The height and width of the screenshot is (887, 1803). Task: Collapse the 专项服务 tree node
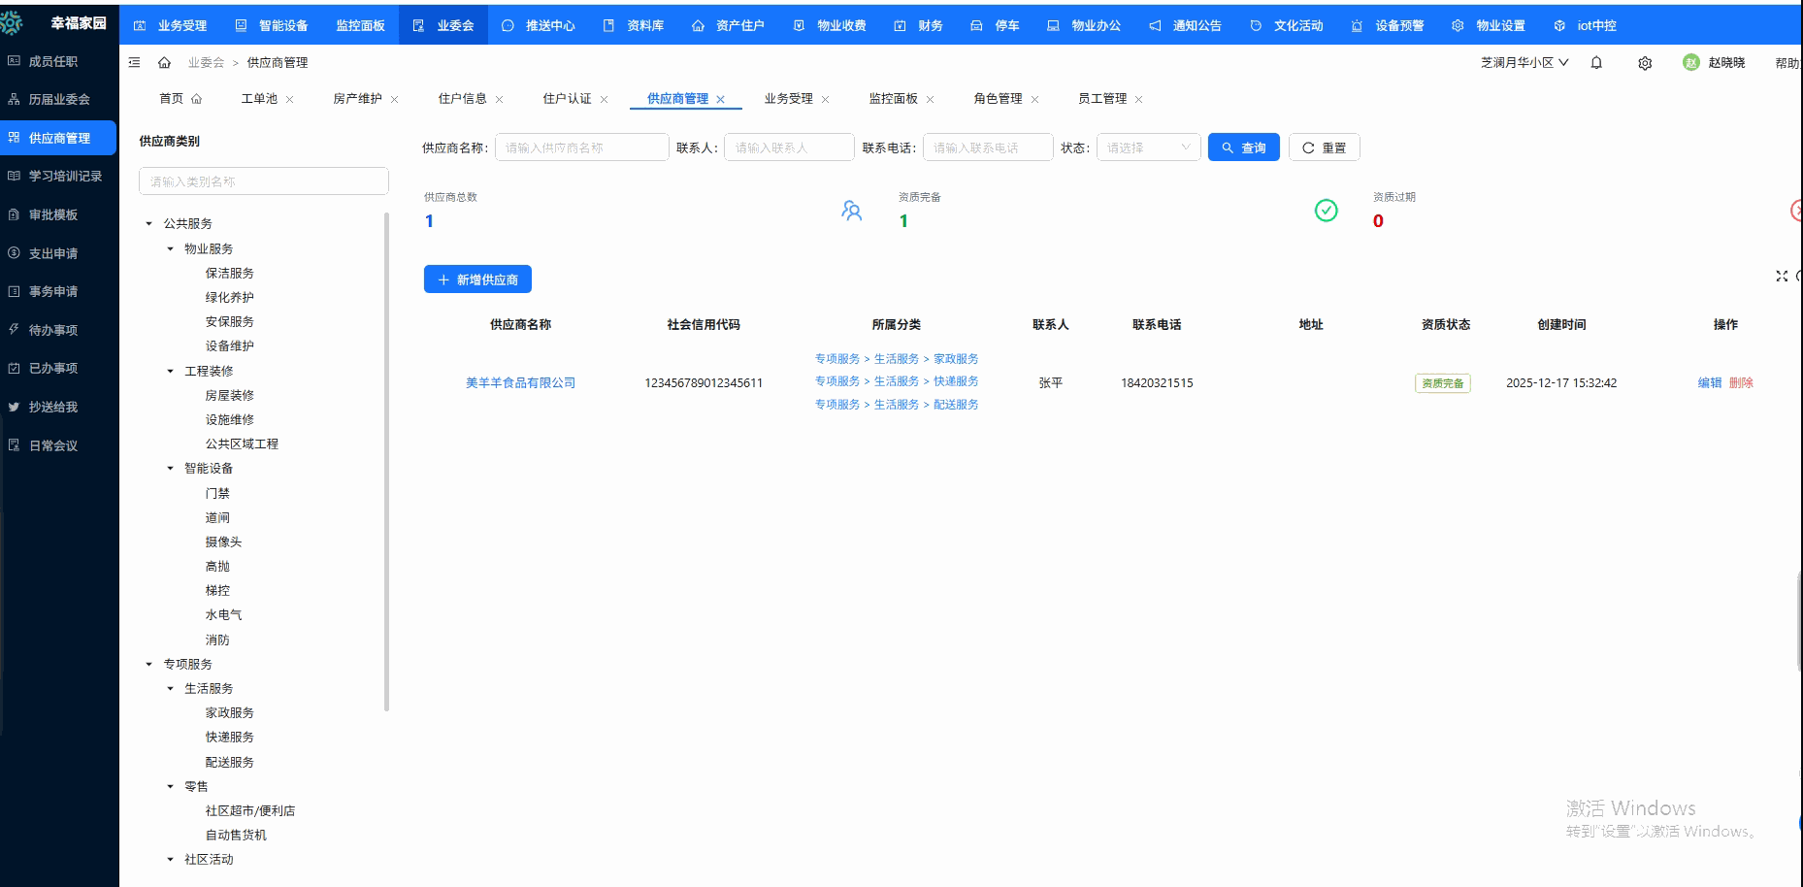pos(148,665)
